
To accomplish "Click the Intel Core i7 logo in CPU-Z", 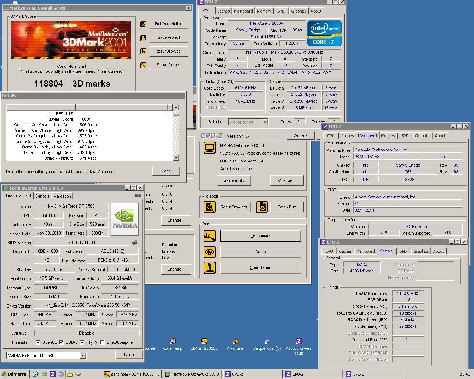I will (324, 33).
